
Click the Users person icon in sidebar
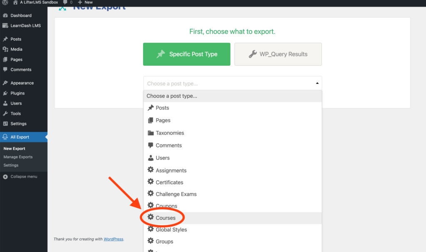[x=5, y=103]
